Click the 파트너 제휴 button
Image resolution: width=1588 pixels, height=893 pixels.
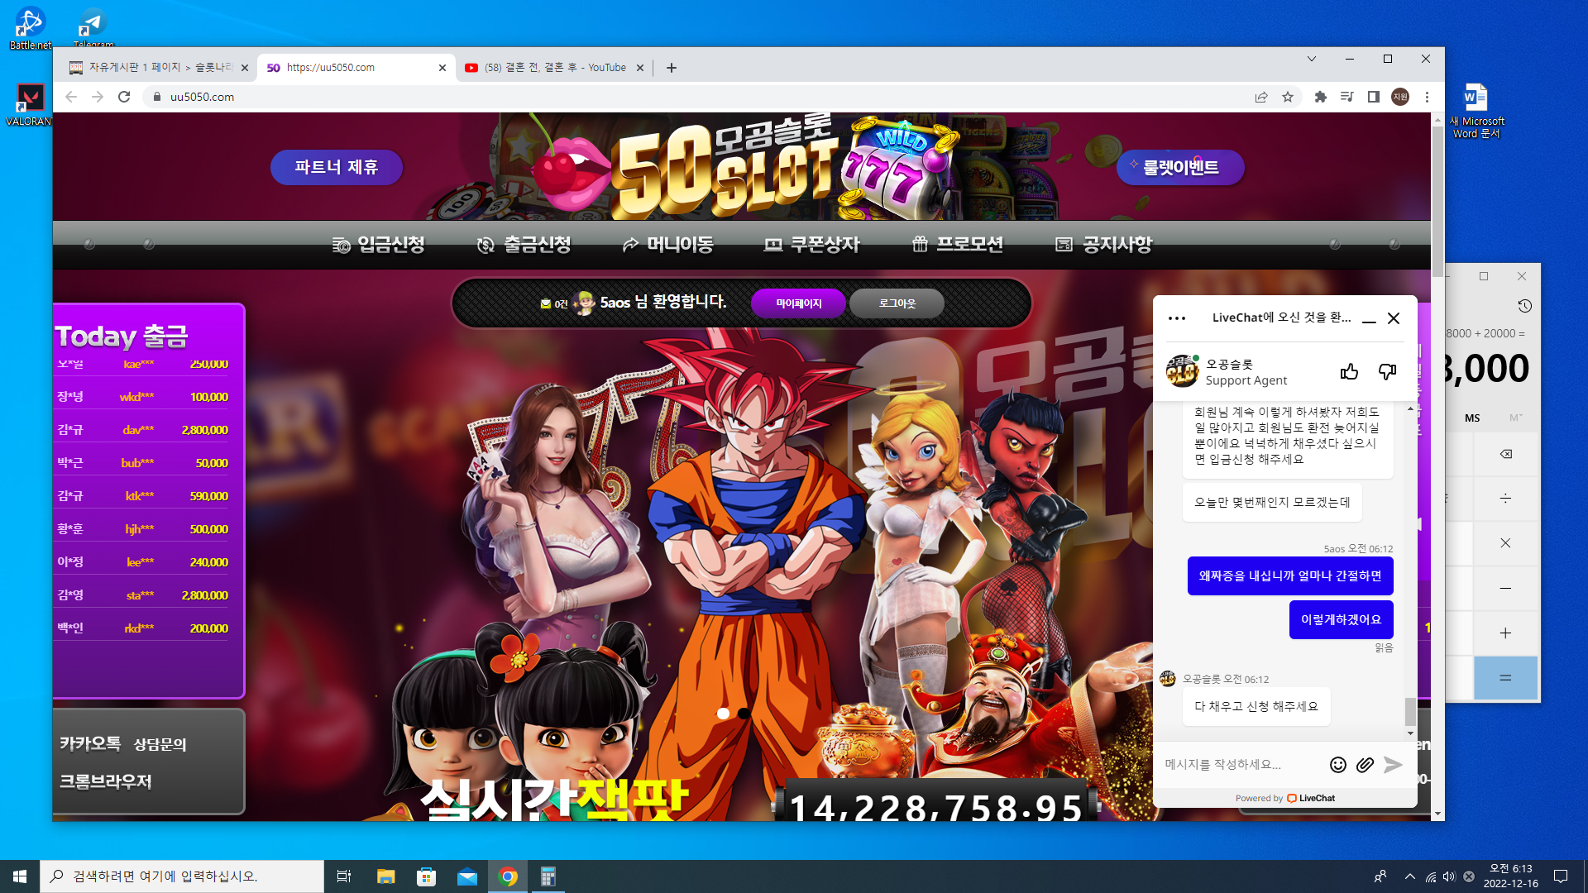[x=337, y=167]
